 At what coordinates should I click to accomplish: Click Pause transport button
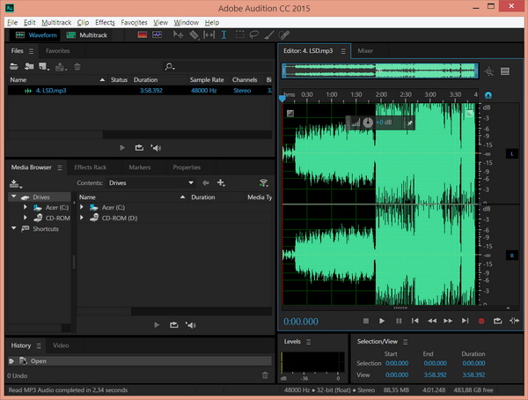pos(399,321)
